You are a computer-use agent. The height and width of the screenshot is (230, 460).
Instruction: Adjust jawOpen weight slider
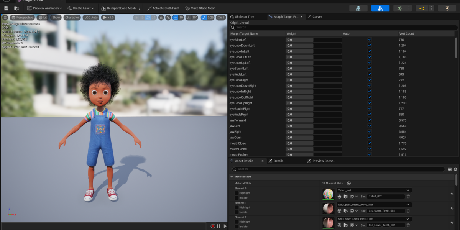click(313, 138)
